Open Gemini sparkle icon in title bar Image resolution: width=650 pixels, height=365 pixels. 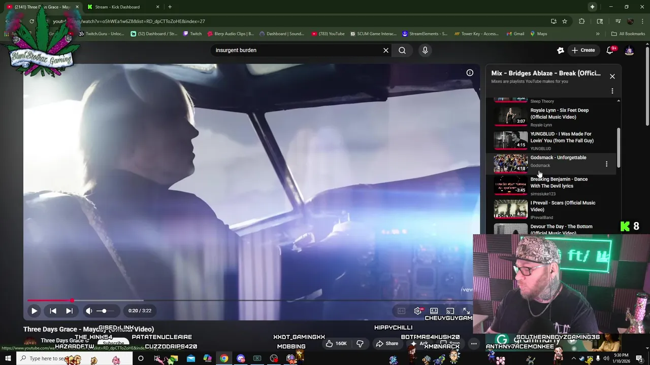point(592,7)
